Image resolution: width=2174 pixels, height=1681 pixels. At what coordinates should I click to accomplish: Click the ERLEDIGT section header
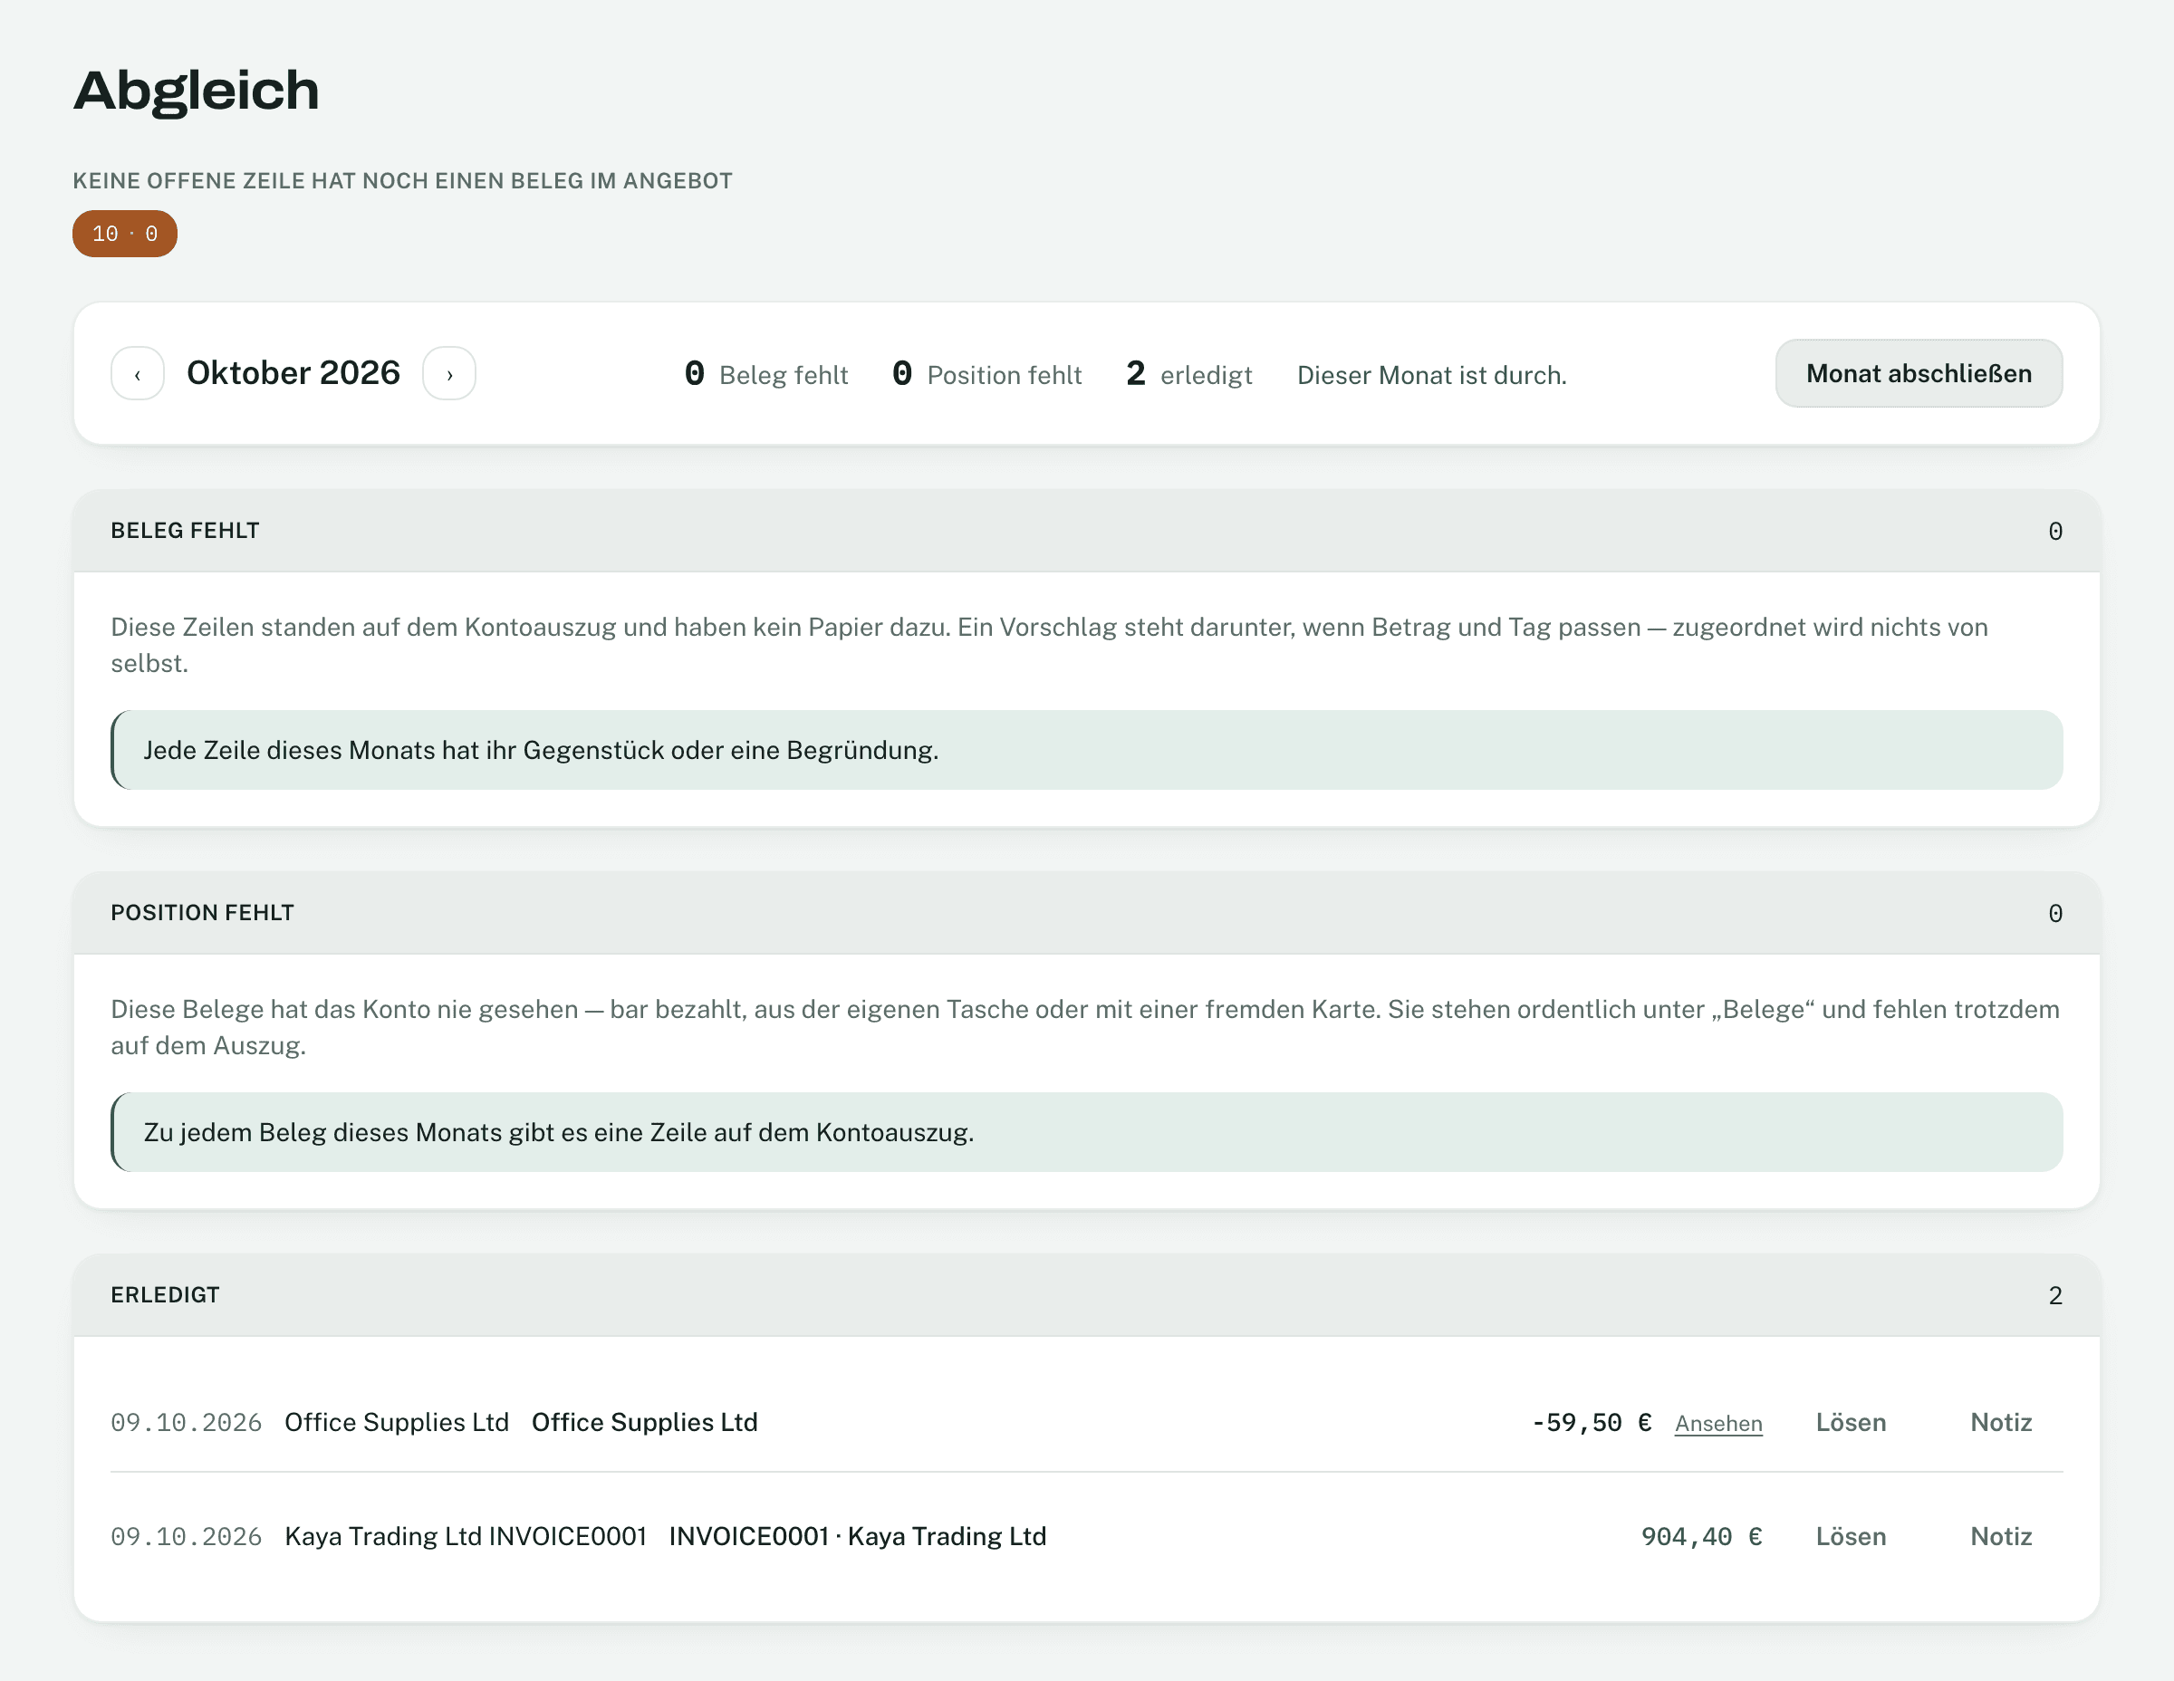pos(1087,1295)
